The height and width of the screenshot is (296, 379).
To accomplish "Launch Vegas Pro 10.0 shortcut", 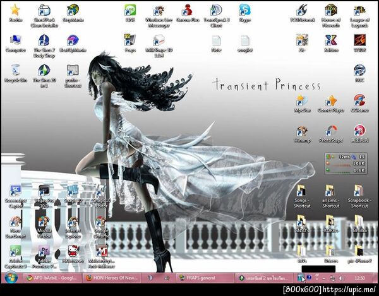I will point(44,197).
